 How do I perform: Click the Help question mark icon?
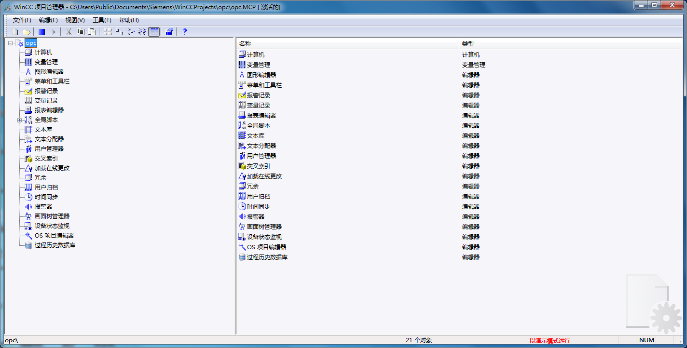tap(184, 32)
